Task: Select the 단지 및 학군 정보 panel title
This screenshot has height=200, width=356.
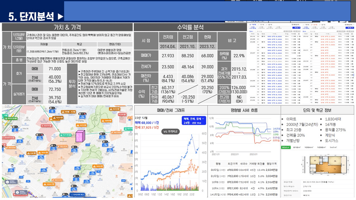Action: click(x=317, y=110)
